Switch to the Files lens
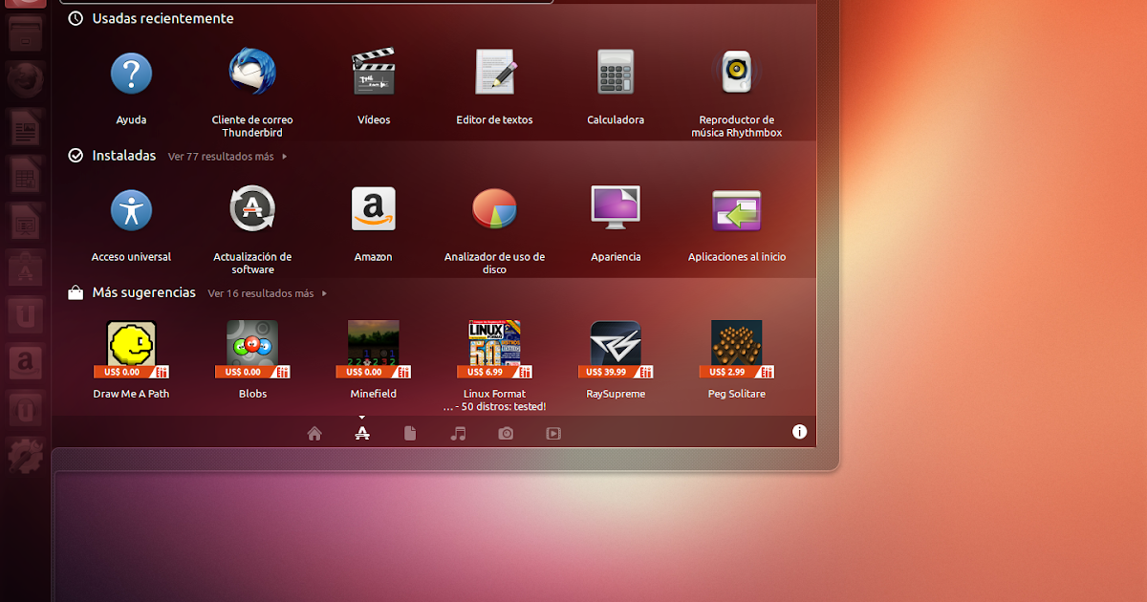 click(410, 434)
